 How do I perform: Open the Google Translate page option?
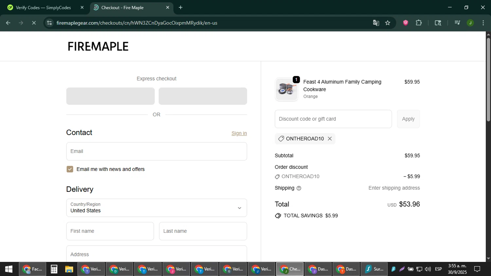pos(376,23)
